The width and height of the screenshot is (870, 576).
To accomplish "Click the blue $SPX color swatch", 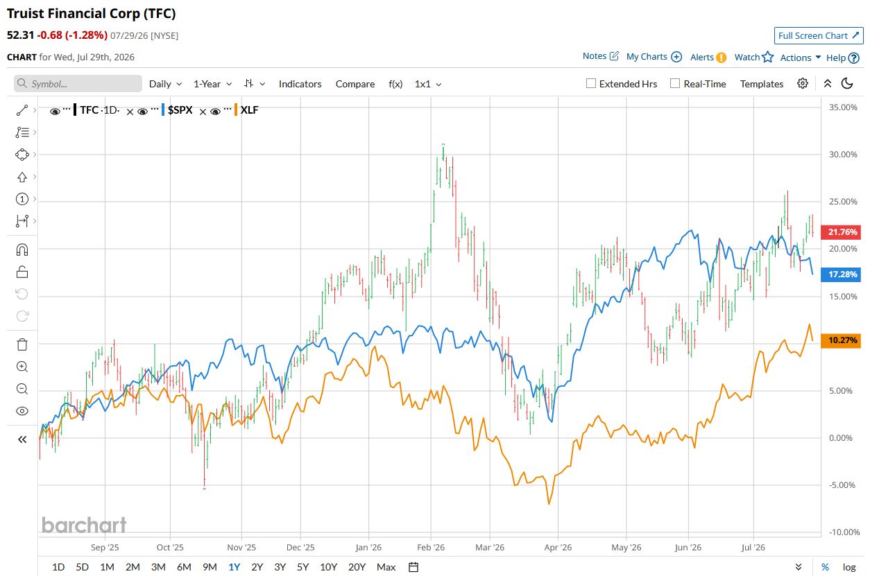I will point(162,110).
